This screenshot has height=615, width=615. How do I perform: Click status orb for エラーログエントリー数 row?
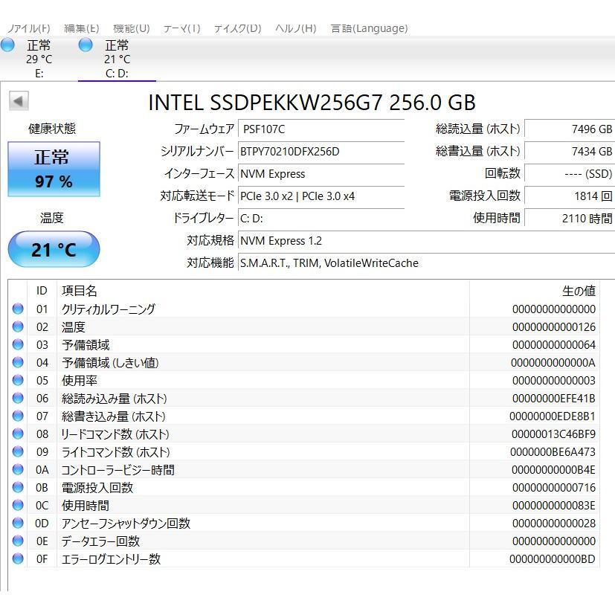(18, 558)
